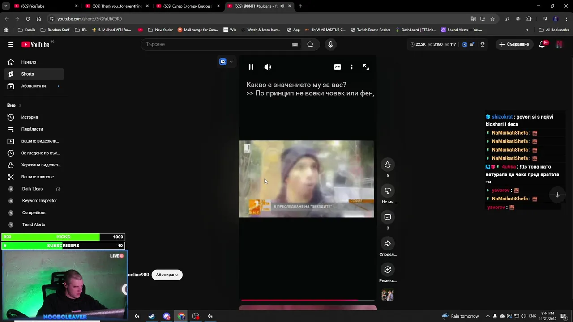Open Keyword Inspector in sidebar
This screenshot has width=573, height=322.
34,201
